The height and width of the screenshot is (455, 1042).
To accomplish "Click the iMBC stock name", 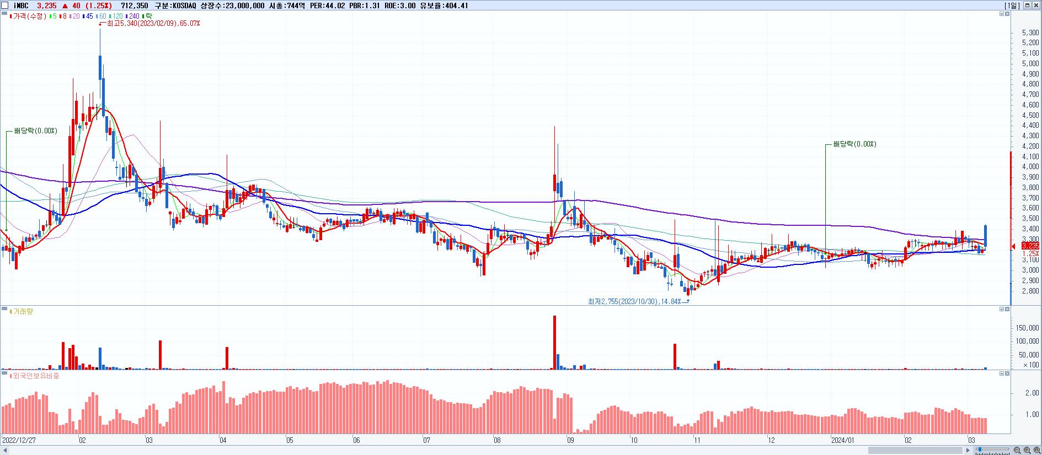I will coord(21,6).
